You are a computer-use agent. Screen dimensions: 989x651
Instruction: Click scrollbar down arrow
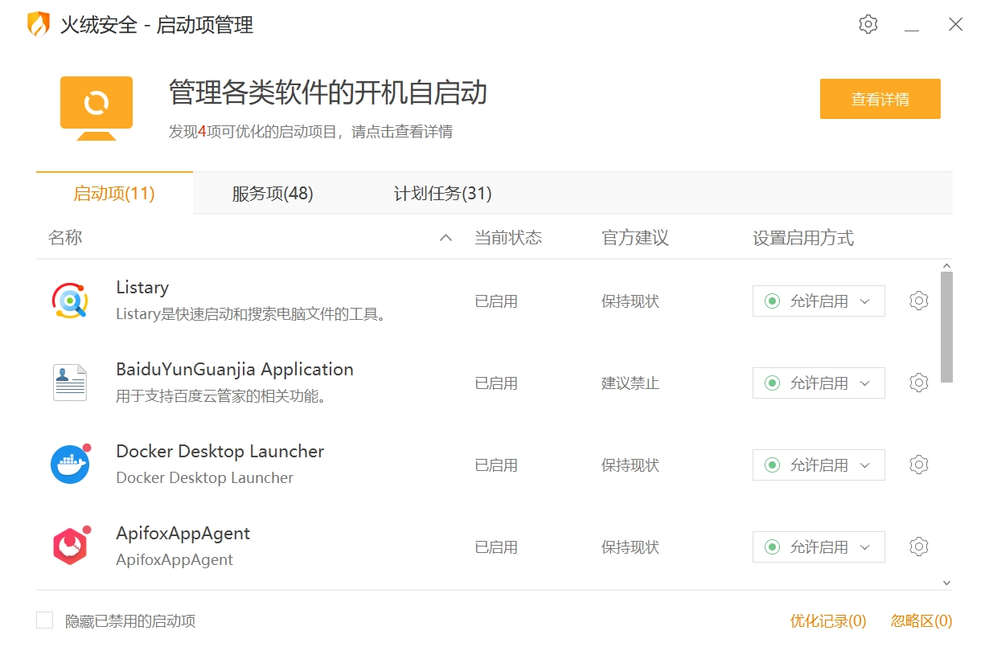[x=946, y=583]
